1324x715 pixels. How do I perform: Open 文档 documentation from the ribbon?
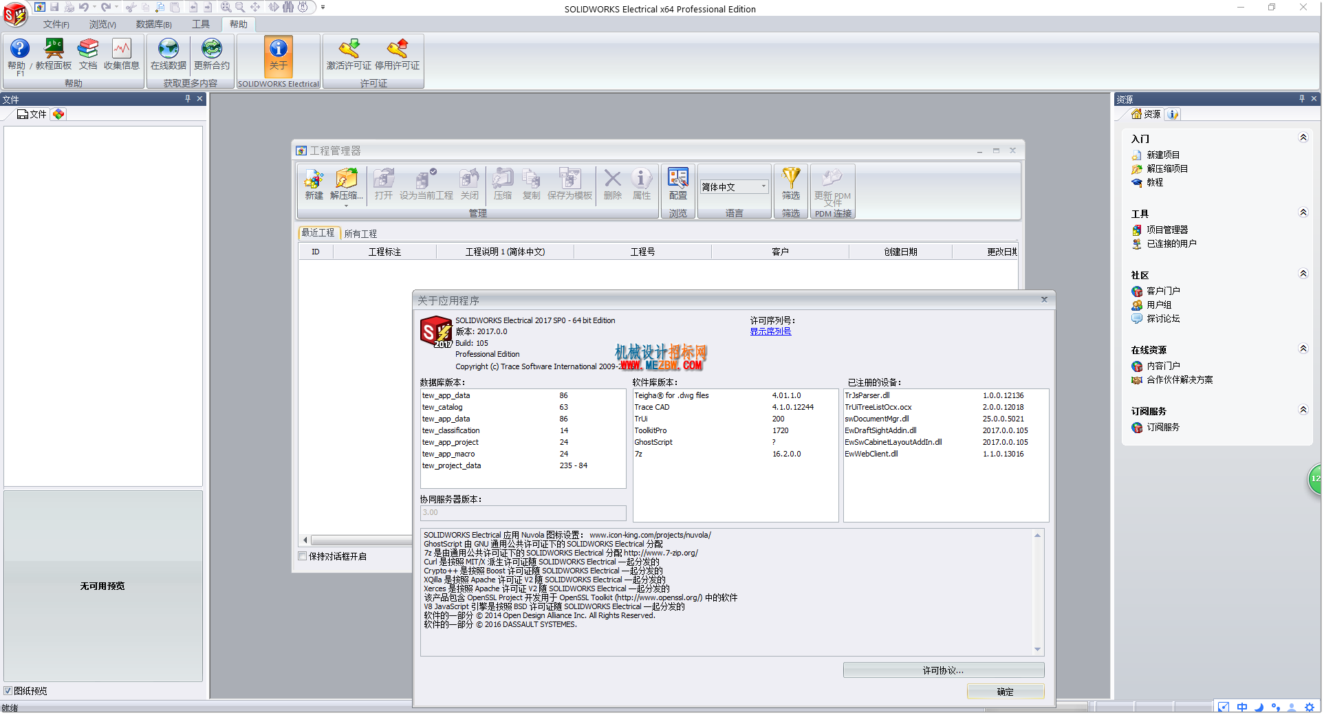pyautogui.click(x=88, y=55)
